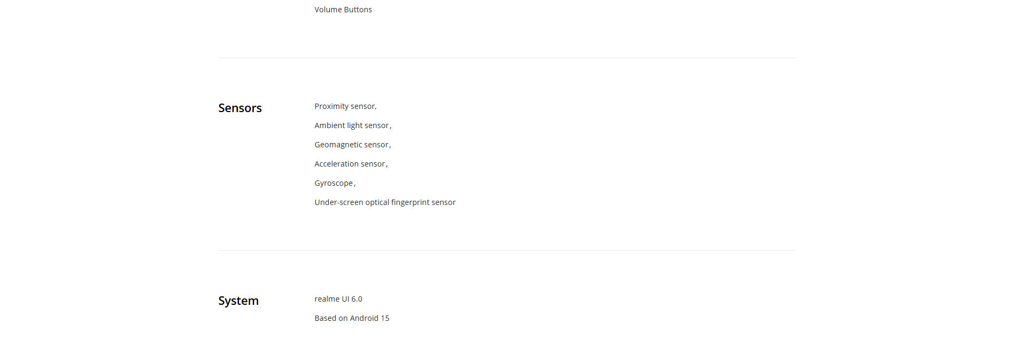Click the word "Under-screen" in sensors list
Screen dimensions: 1014x347
pos(338,202)
